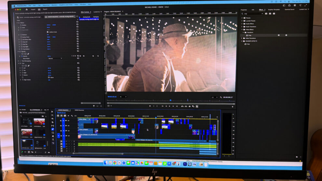Click the Selection arrow tool
The image size is (322, 181).
52,112
